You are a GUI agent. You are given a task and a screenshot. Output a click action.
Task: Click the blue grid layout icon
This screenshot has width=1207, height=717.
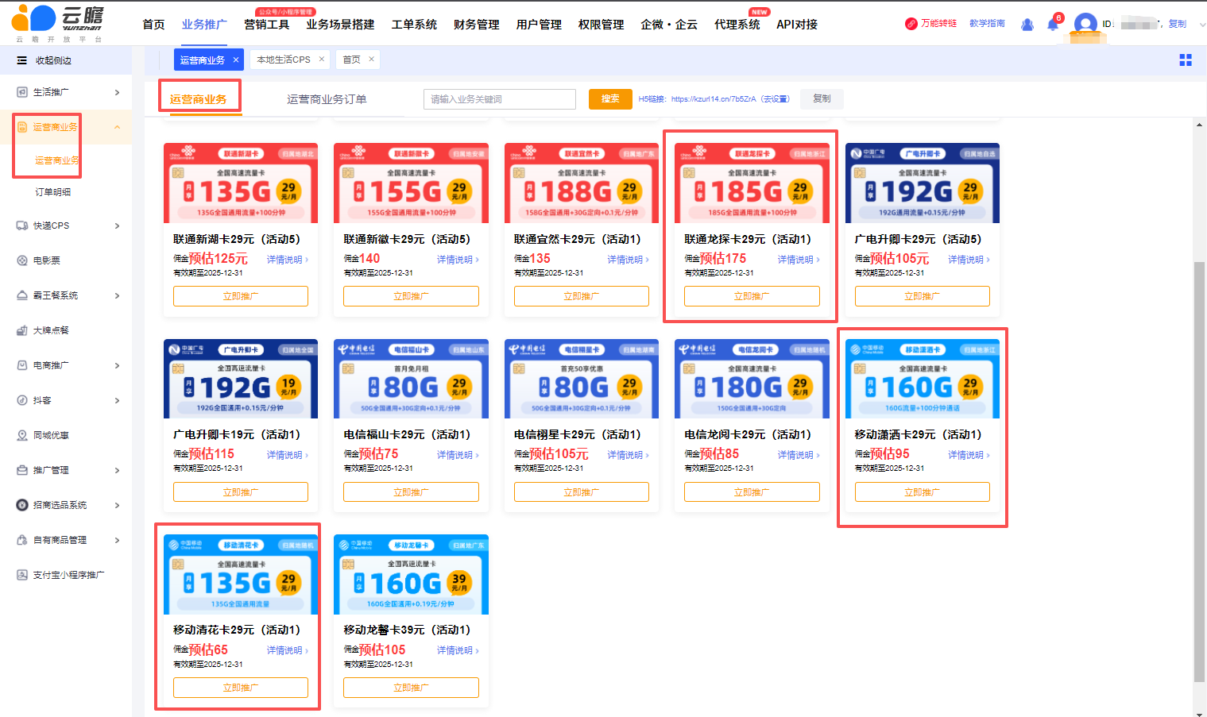[x=1185, y=60]
